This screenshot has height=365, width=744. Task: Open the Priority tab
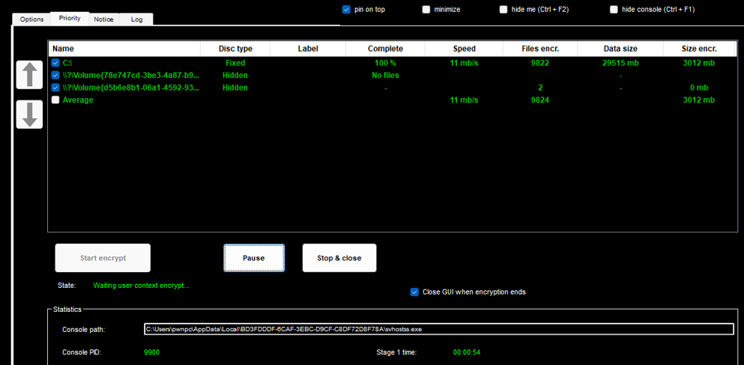(70, 18)
